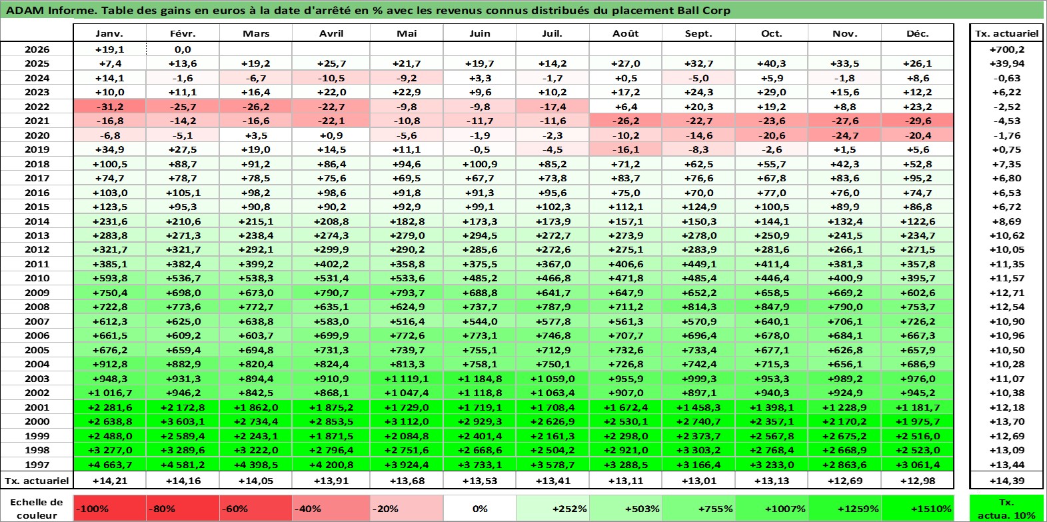
Task: Click the -100% red color scale swatch
Action: click(x=109, y=508)
